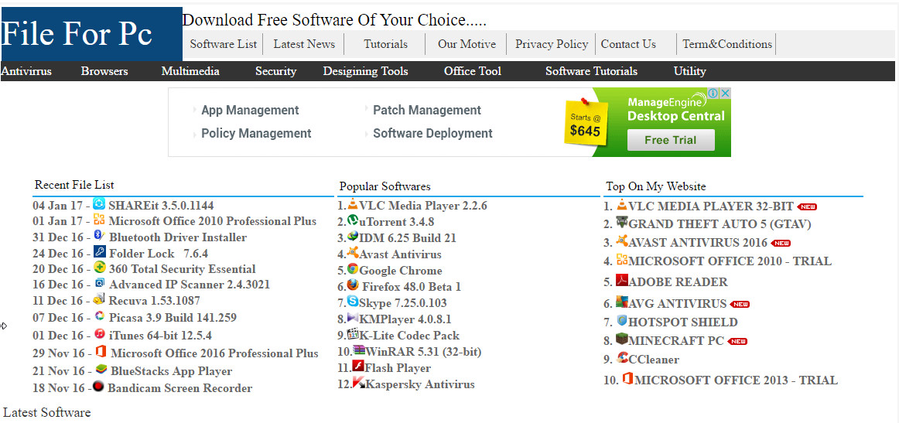
Task: Click the Bluetooth Driver Installer icon
Action: click(98, 236)
